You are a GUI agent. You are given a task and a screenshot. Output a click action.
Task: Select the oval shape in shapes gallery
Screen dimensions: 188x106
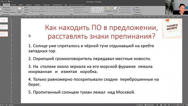click(x=99, y=8)
